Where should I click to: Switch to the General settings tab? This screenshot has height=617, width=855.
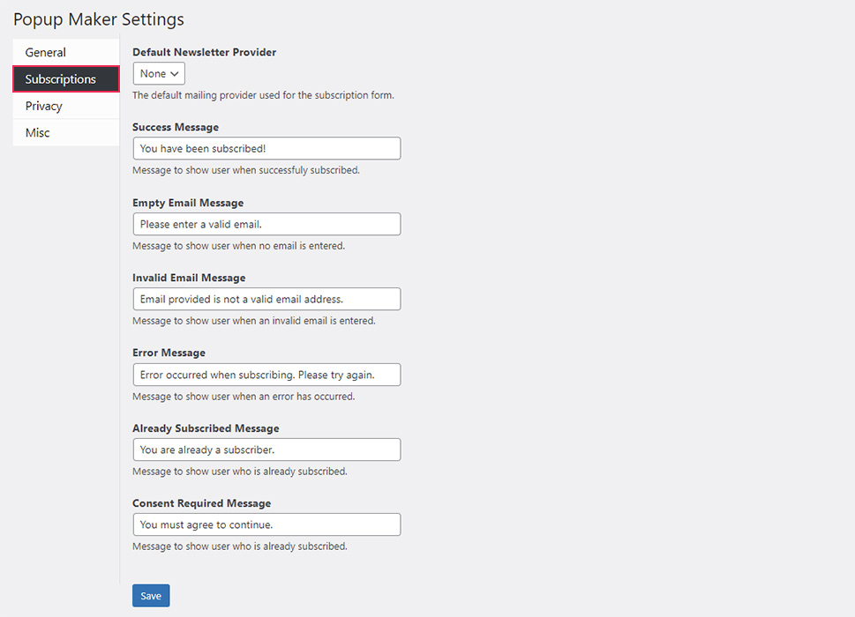point(45,52)
